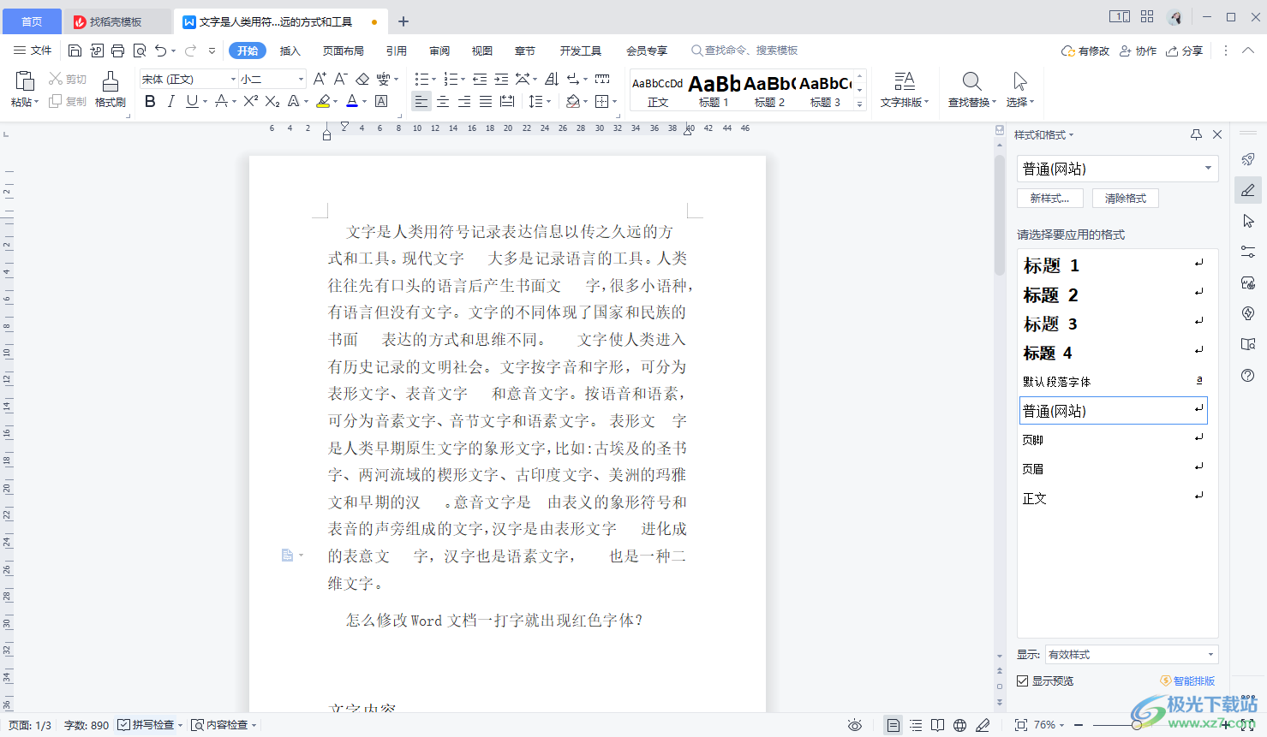Switch to outline view icon in status bar
The width and height of the screenshot is (1267, 737).
click(916, 725)
